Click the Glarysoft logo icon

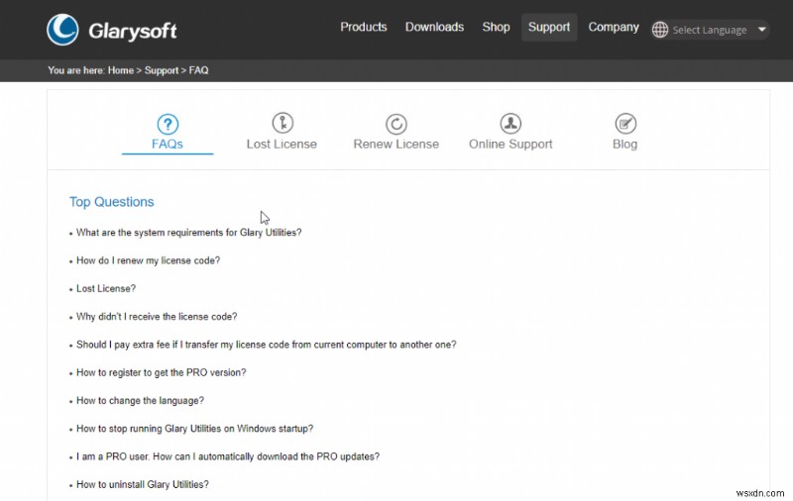coord(62,30)
